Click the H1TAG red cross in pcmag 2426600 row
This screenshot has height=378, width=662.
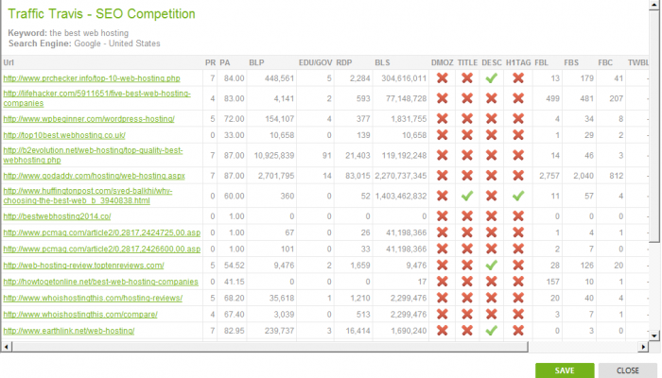tap(518, 249)
